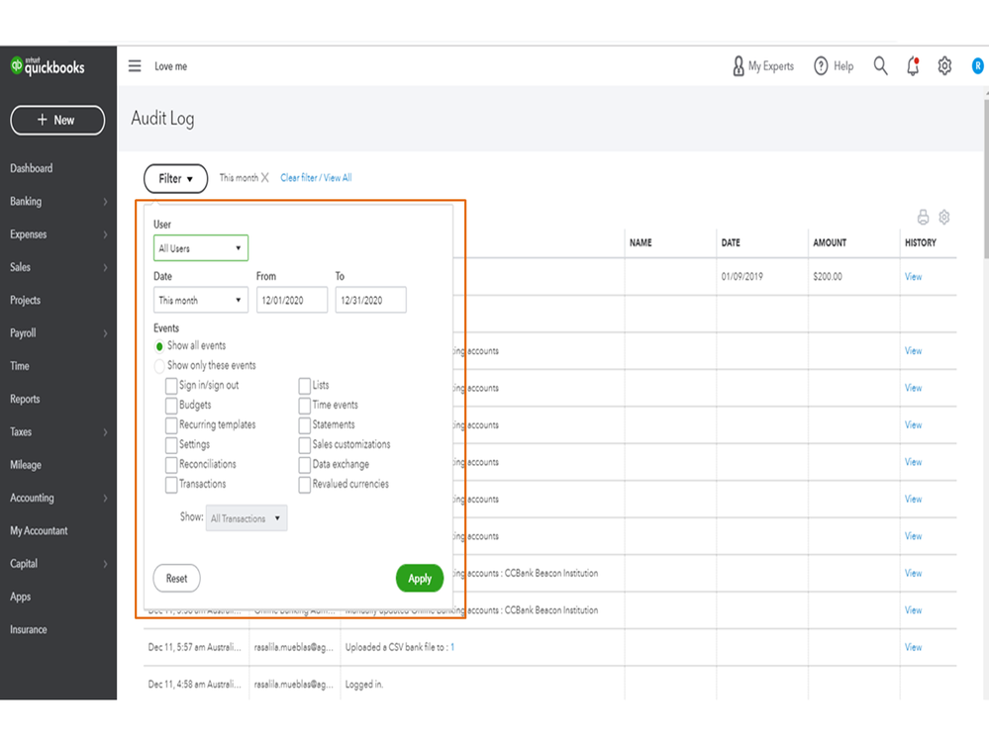Open the All Transactions Show dropdown
Screen dimensions: 989x741
[246, 518]
